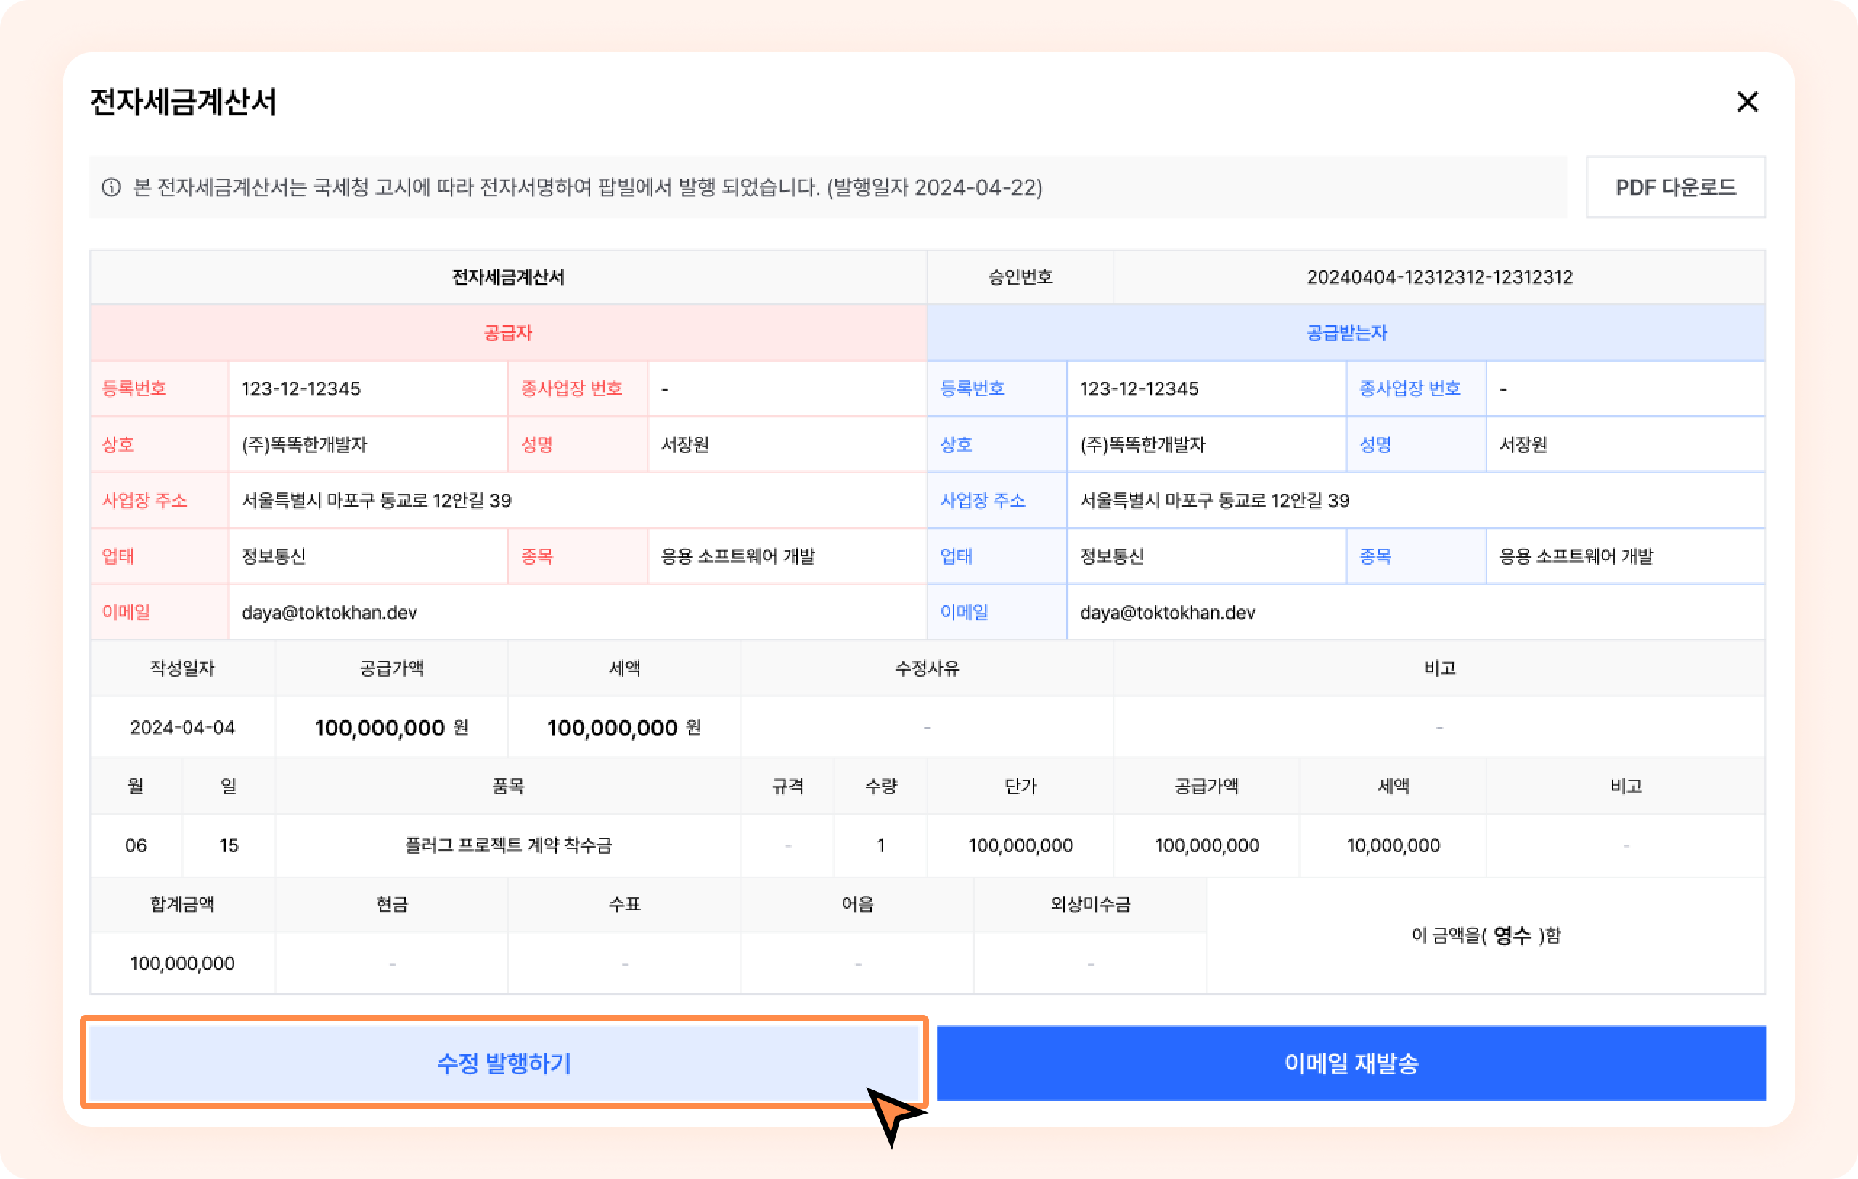Click recipient 상호 value (주)똑똑한개발자

(x=1142, y=445)
